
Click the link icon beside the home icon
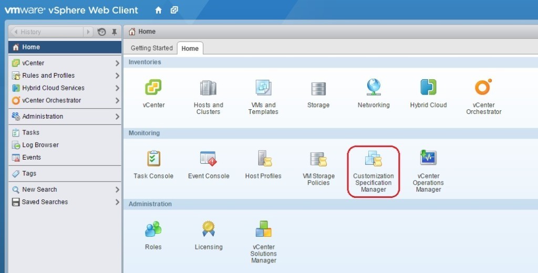pos(174,10)
